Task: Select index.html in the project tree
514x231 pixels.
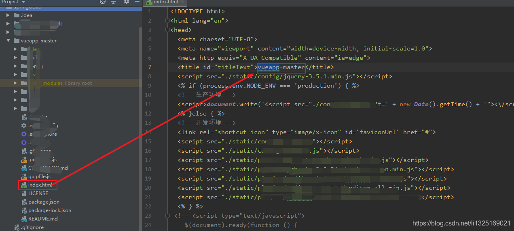Action: (x=40, y=185)
